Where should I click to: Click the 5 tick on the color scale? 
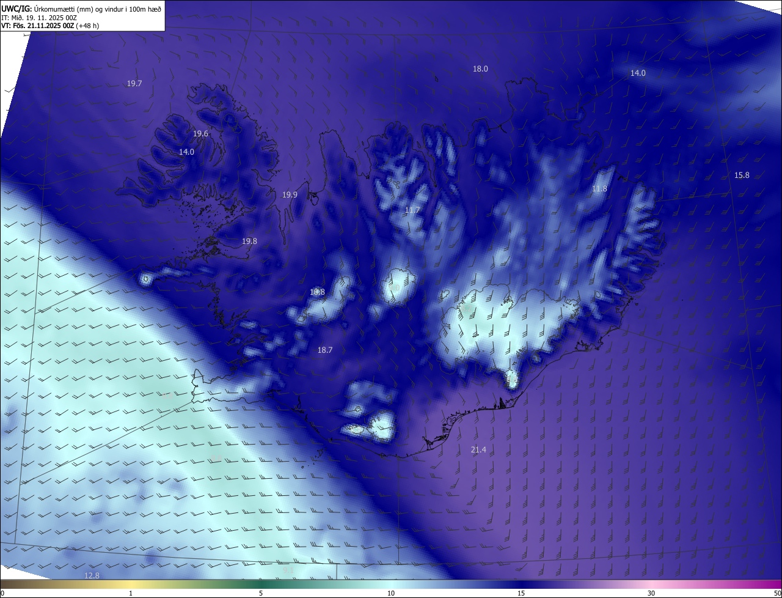(x=261, y=593)
